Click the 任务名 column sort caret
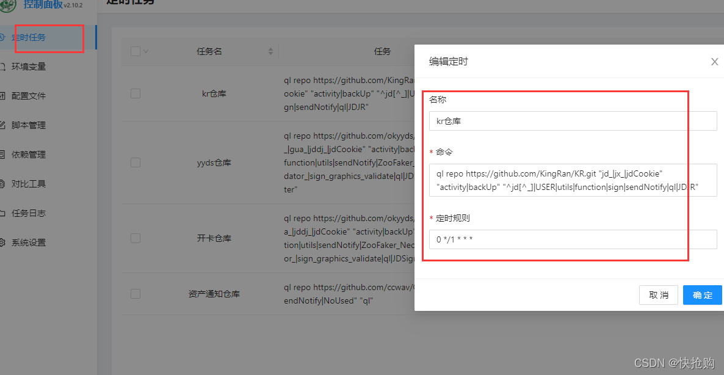Screen dimensions: 724x375 tap(270, 51)
